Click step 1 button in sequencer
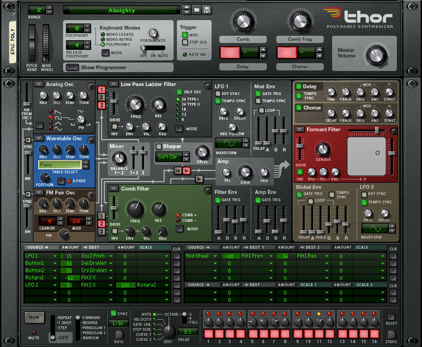The height and width of the screenshot is (347, 422). [209, 334]
